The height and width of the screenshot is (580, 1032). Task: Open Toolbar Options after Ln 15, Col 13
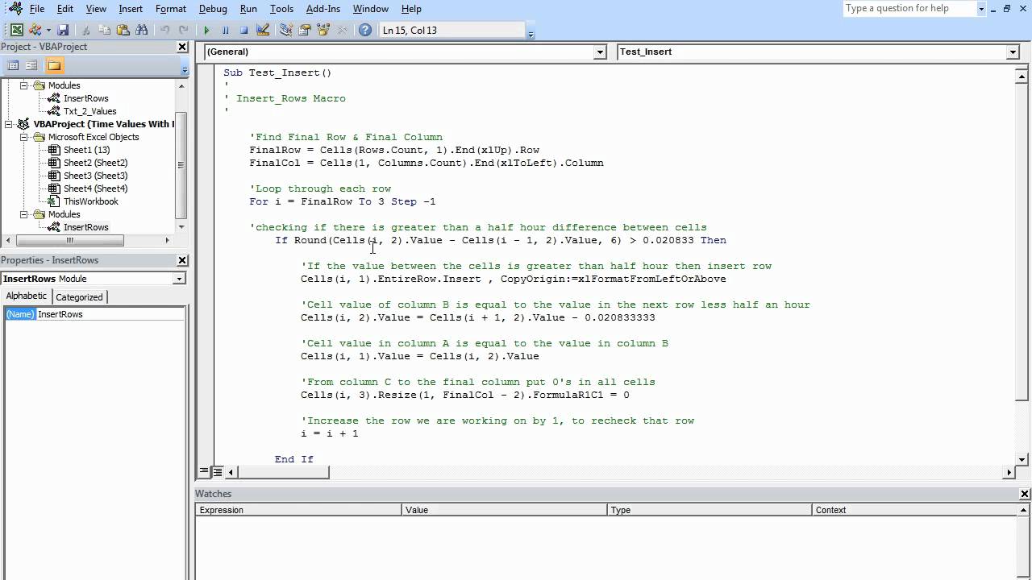point(531,32)
